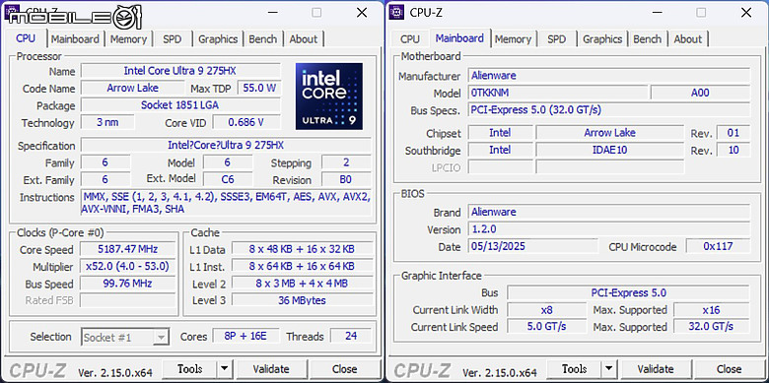Click Code Name field Arrow Lake
This screenshot has width=769, height=383.
tap(133, 89)
